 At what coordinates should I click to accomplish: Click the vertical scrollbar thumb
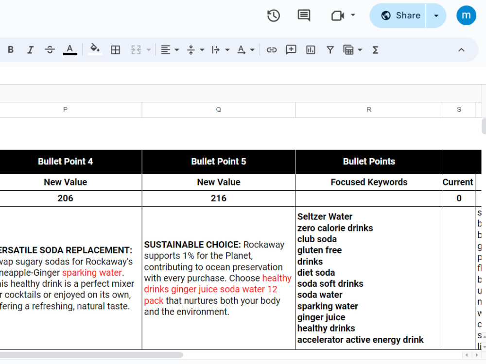[x=484, y=126]
